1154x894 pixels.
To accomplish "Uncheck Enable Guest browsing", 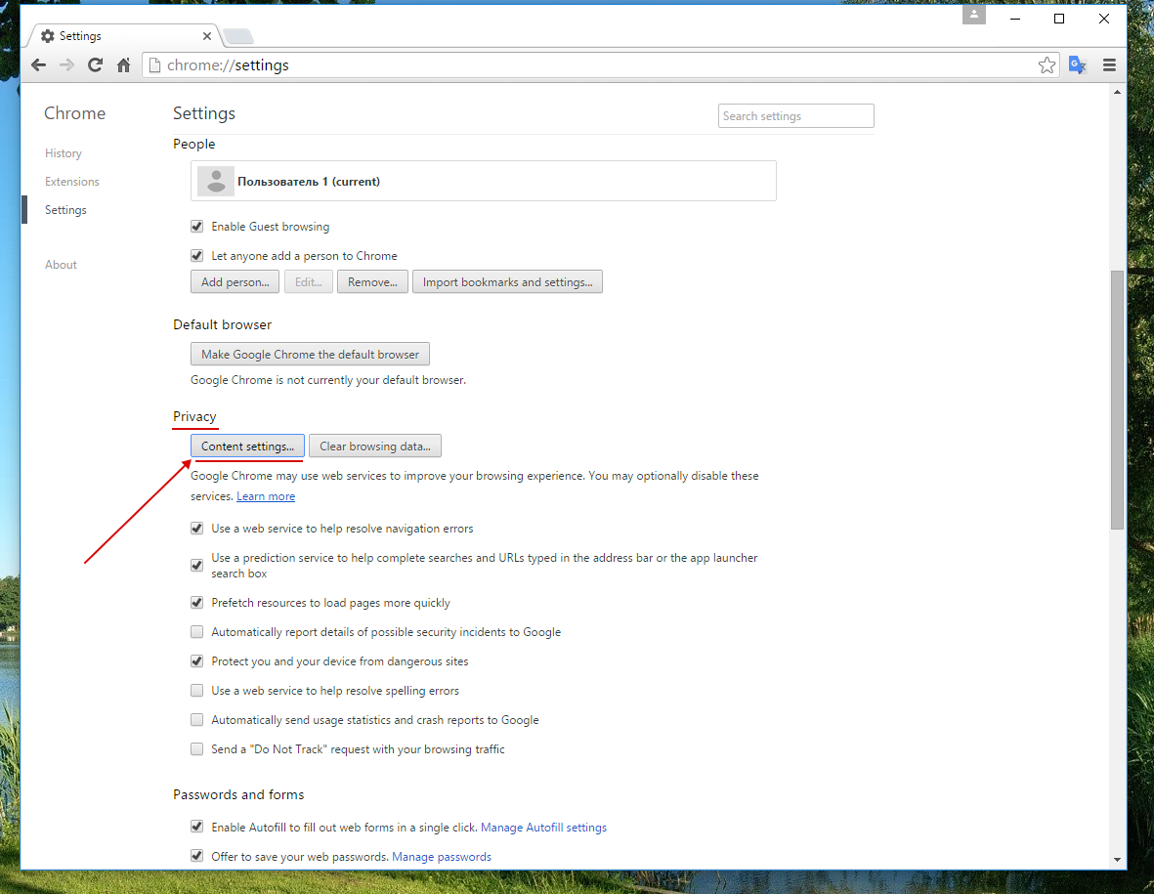I will click(196, 227).
